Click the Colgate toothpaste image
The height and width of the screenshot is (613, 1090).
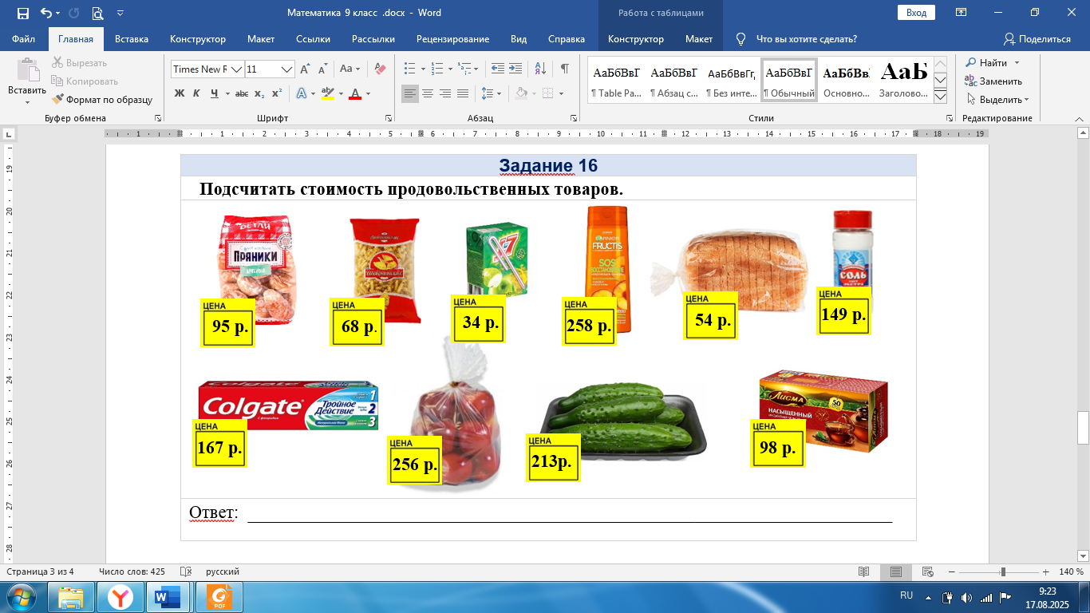point(288,405)
